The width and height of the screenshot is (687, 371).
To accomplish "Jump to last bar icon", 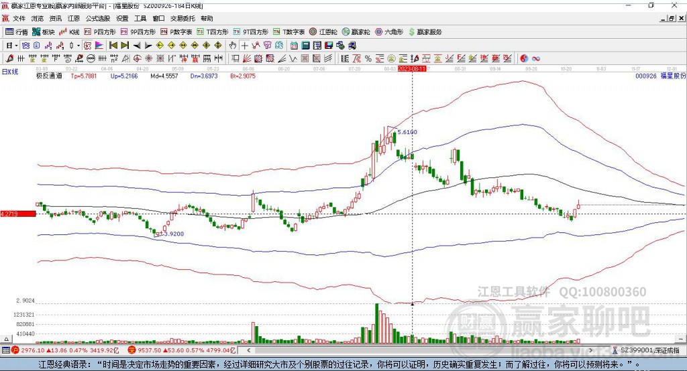I will point(125,46).
